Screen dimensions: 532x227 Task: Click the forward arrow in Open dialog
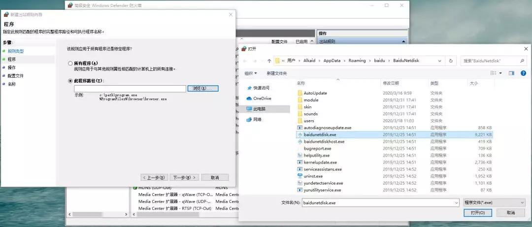click(x=255, y=61)
